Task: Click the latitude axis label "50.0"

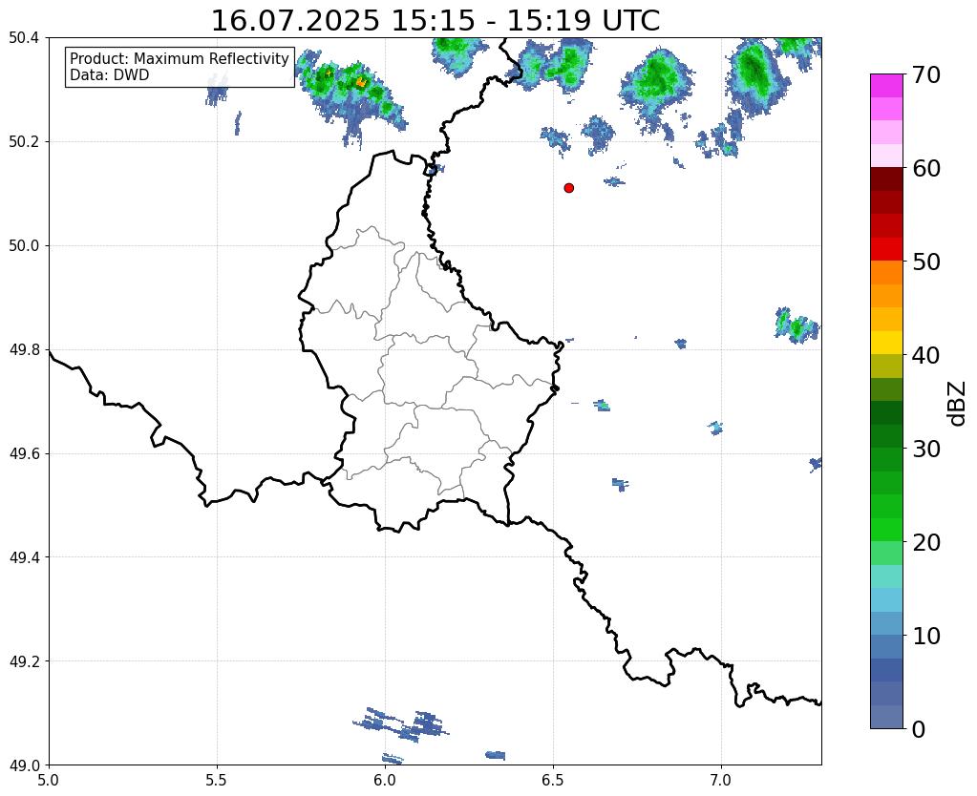Action: 24,246
